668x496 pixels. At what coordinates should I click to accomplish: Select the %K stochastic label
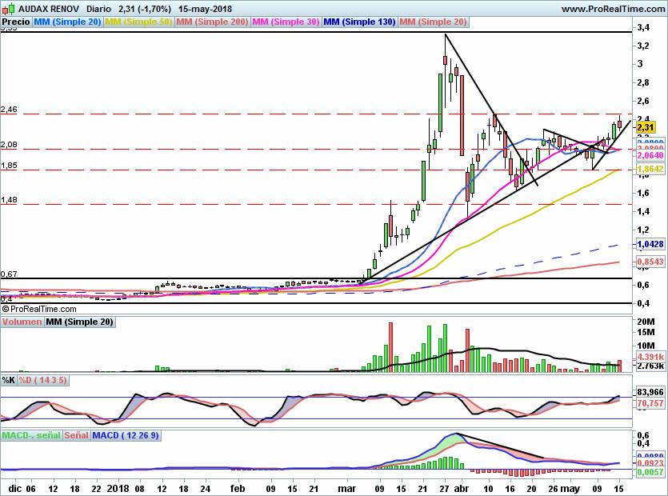[x=9, y=380]
